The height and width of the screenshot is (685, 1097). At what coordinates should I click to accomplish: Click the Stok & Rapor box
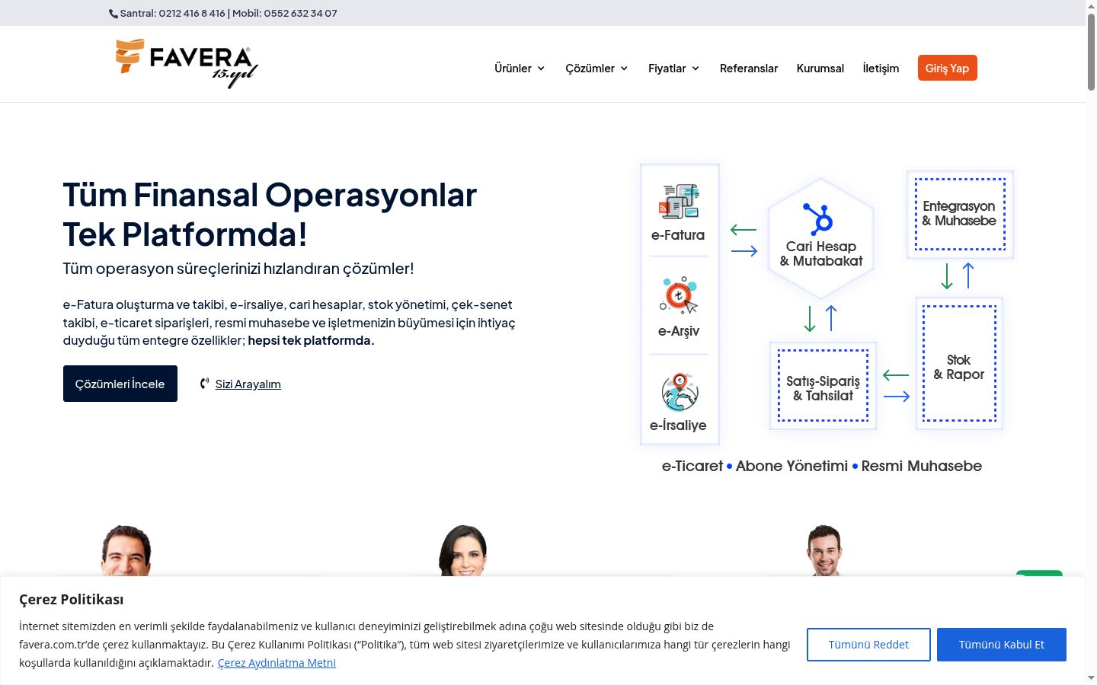[x=959, y=364]
